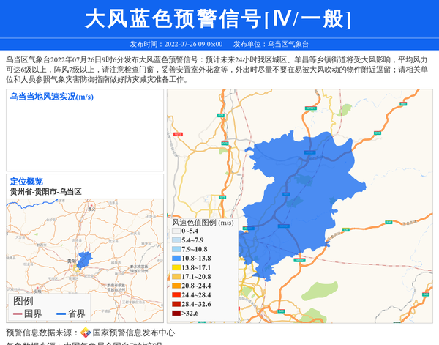Choose the 24.4~28.4 red legend swatch

click(176, 295)
